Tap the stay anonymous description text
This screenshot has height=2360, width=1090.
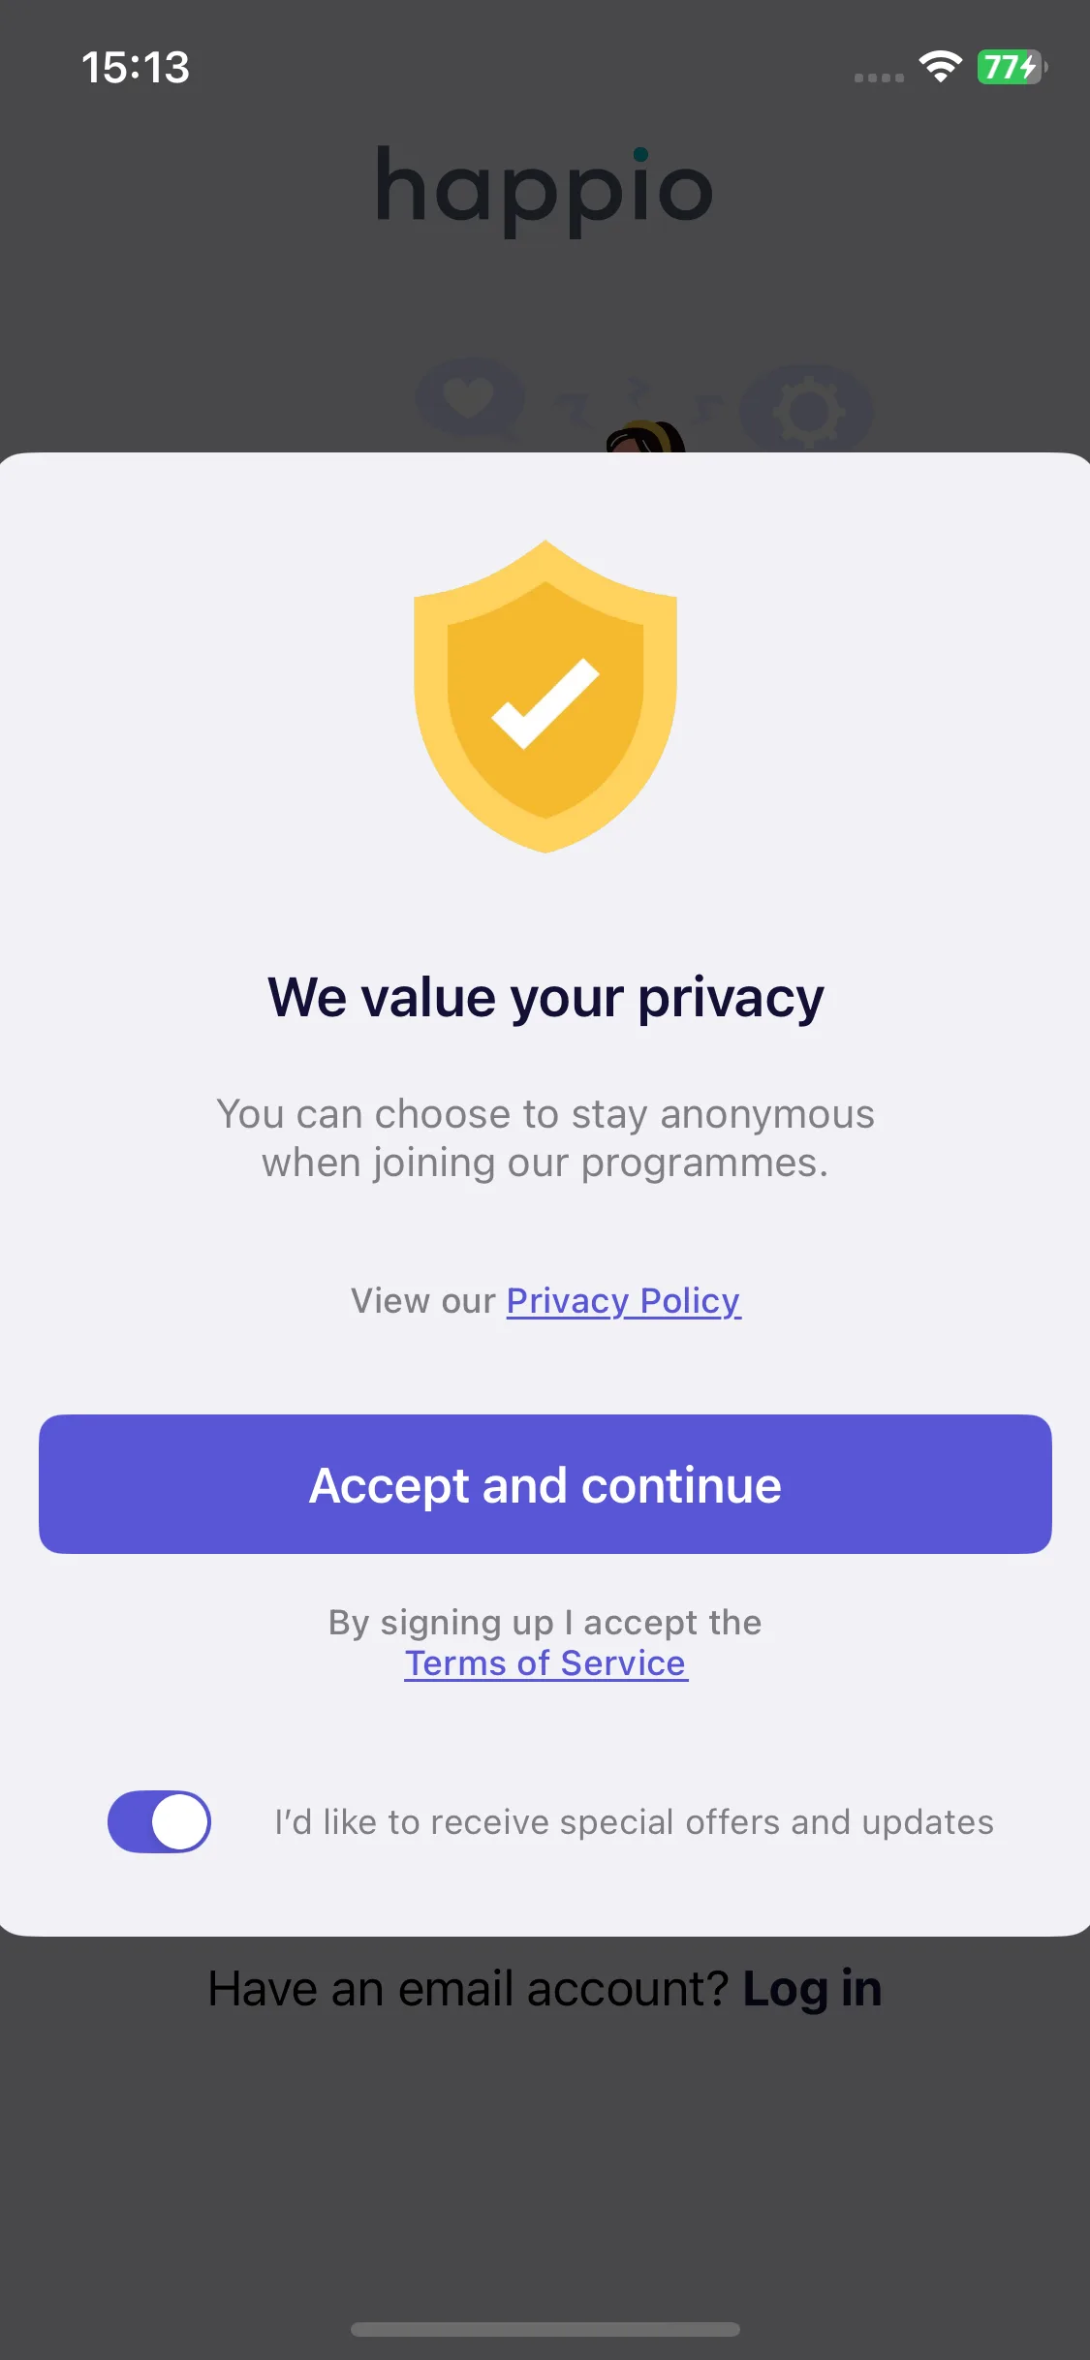(545, 1138)
